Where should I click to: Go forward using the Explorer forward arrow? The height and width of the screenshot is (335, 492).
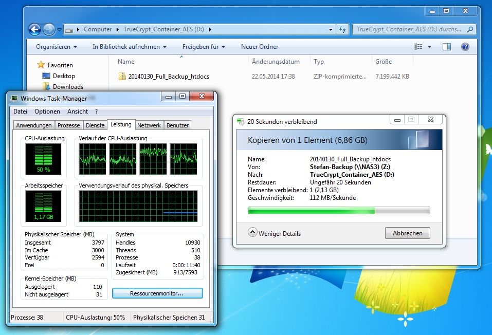click(x=49, y=29)
